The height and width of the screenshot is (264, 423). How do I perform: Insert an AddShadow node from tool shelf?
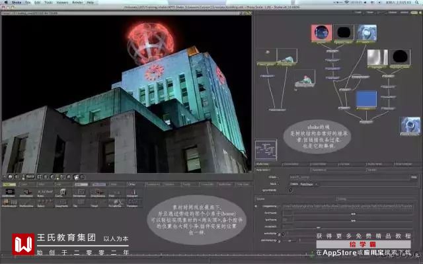[x=26, y=193]
